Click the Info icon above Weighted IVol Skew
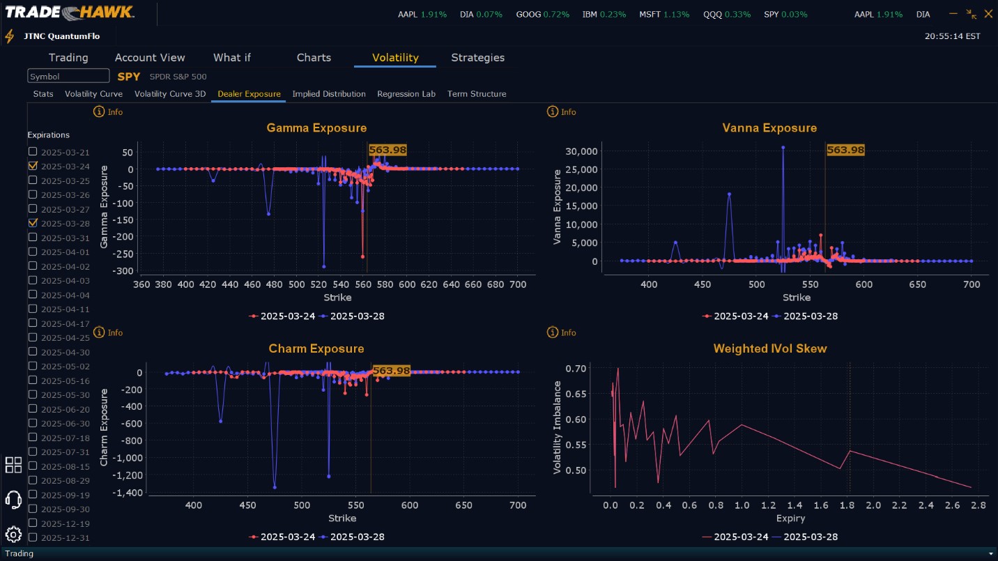Screen dimensions: 998x561 pos(553,332)
